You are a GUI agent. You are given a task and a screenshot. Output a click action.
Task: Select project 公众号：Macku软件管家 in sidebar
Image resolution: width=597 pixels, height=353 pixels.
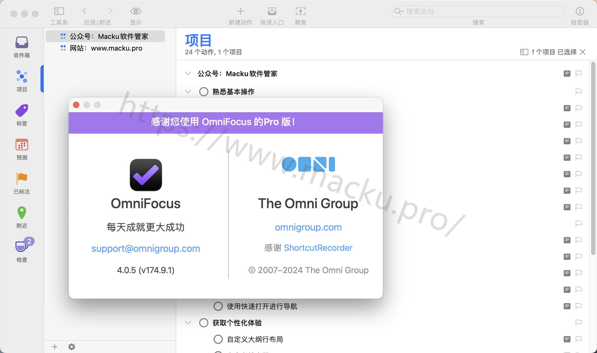[105, 36]
